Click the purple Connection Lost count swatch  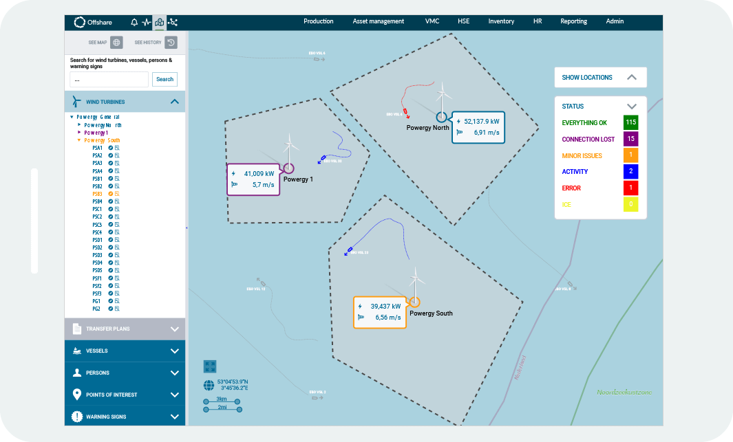pos(630,139)
